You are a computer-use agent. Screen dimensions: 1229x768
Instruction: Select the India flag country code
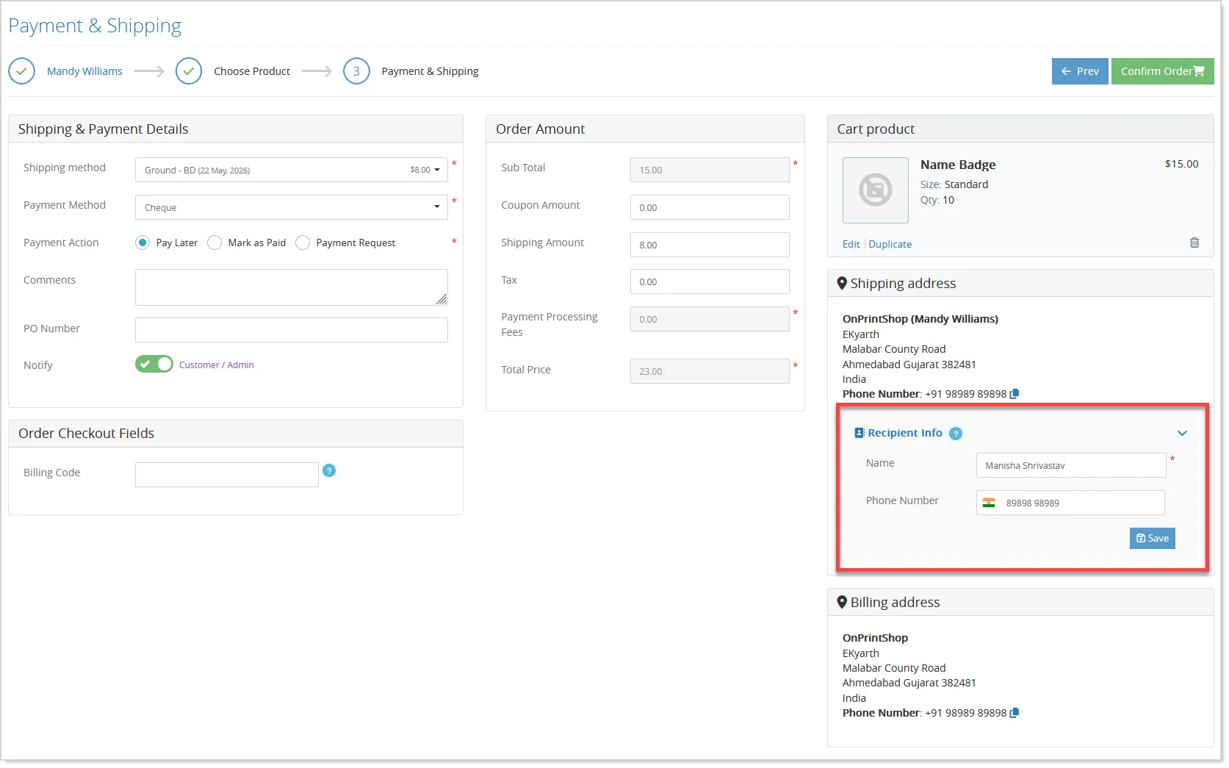[989, 503]
